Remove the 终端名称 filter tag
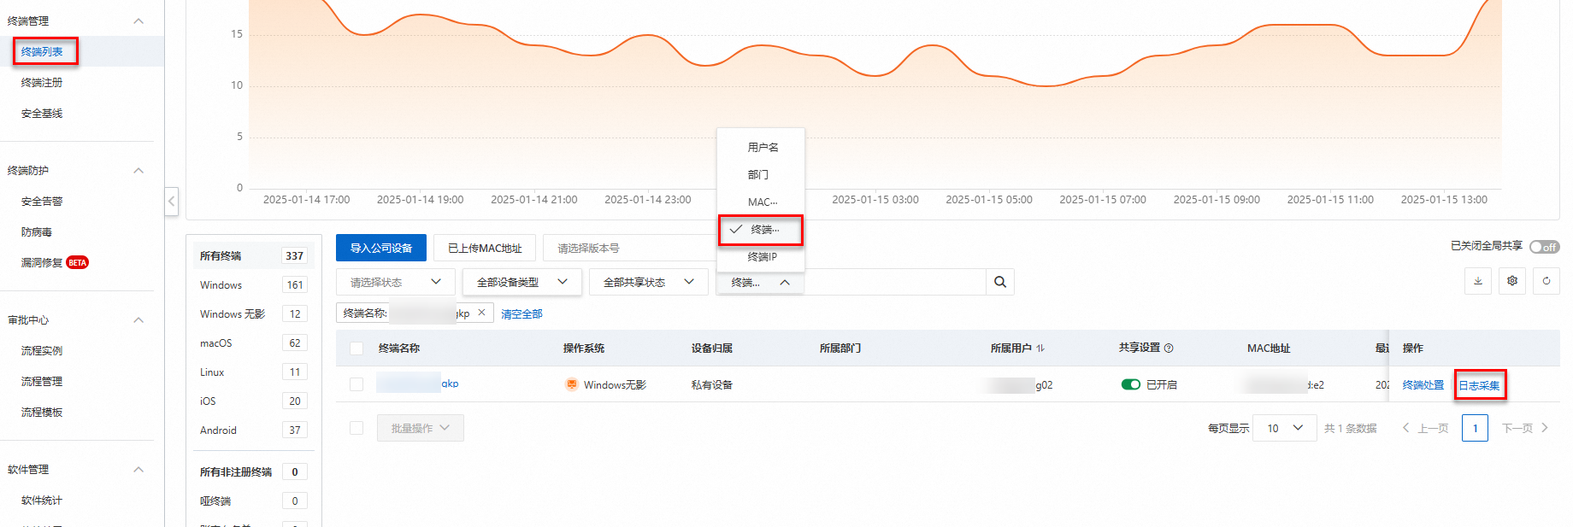1573x527 pixels. 481,313
